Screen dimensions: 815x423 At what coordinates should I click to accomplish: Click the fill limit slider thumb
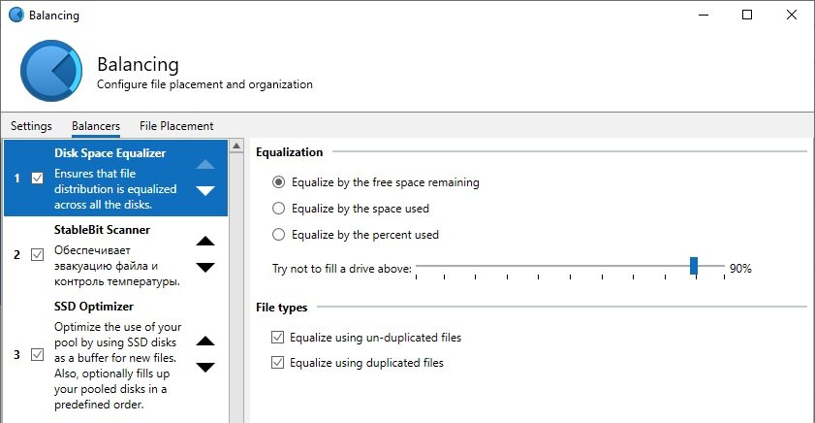[x=693, y=266]
